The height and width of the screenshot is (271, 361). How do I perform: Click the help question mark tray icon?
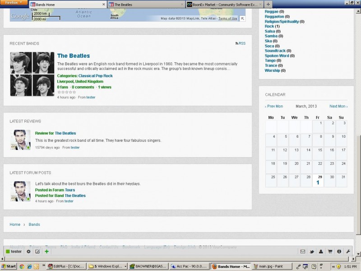[x=314, y=266]
